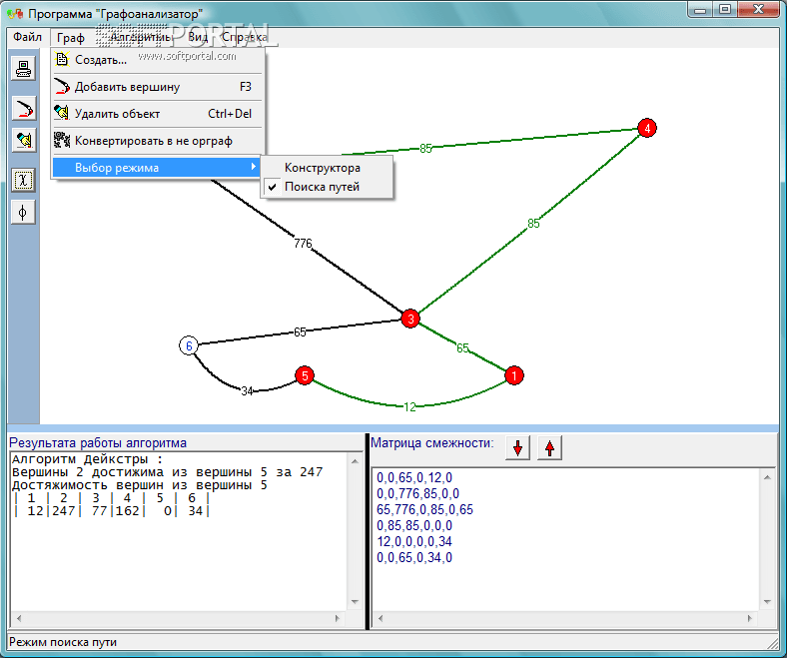Open the Алгоритмы menu

140,37
